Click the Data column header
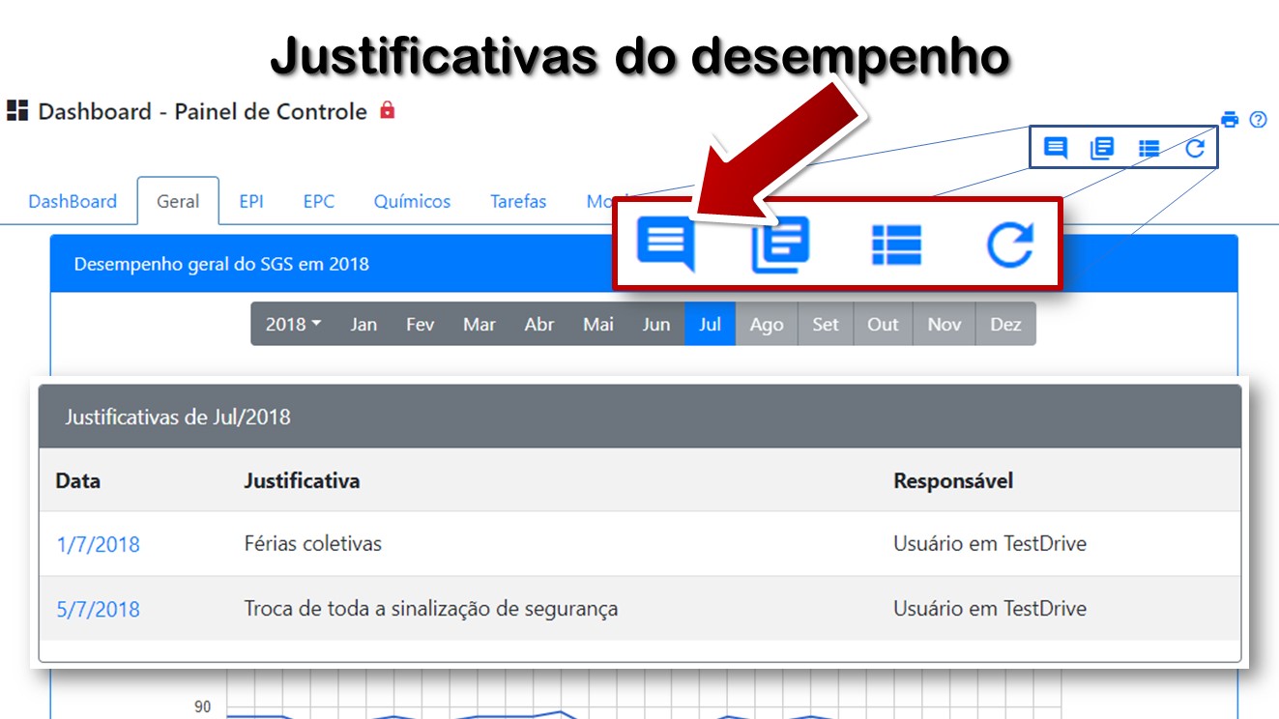Screen dimensions: 1279x719 [x=77, y=480]
